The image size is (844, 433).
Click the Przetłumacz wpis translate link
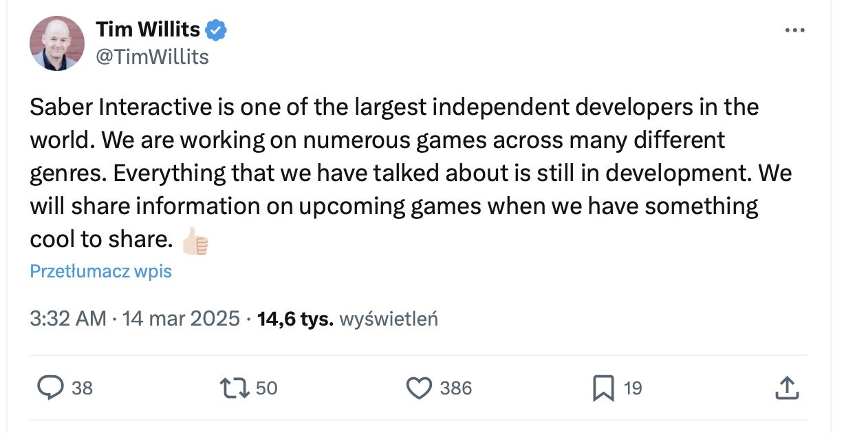tap(100, 271)
